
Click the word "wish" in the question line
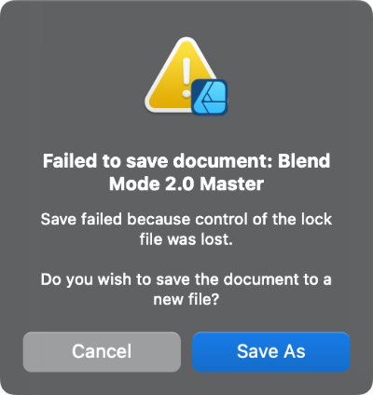tap(115, 279)
